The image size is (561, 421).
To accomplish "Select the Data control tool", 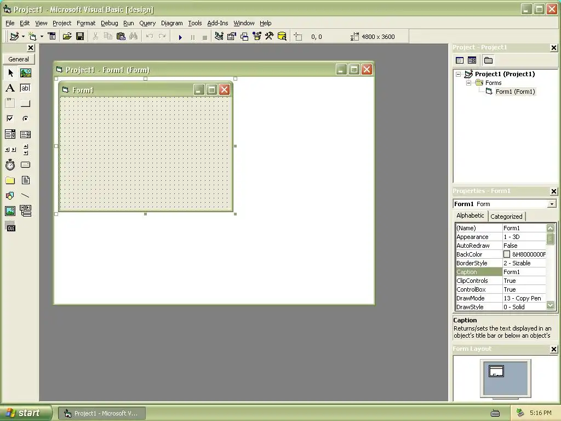I will (25, 211).
